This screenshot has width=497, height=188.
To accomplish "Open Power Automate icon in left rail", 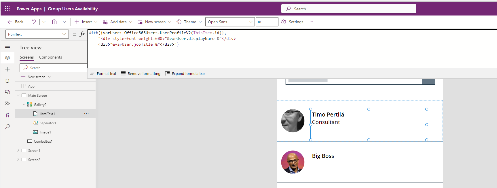I will pos(7,104).
